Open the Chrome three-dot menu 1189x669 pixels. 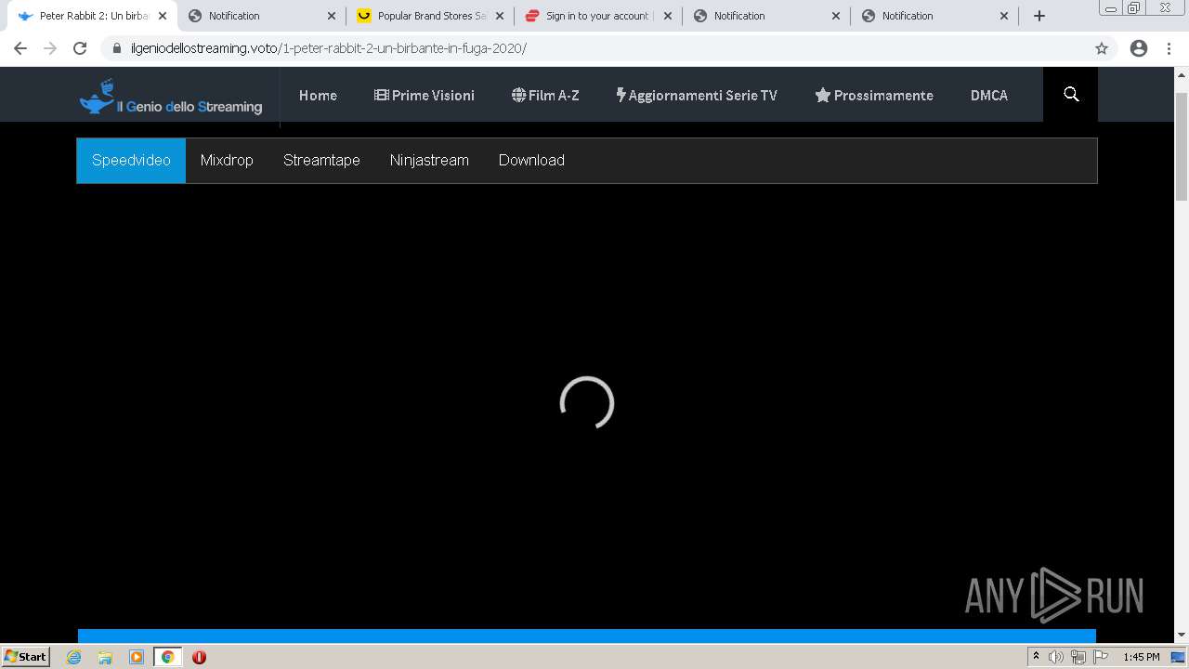[1169, 48]
